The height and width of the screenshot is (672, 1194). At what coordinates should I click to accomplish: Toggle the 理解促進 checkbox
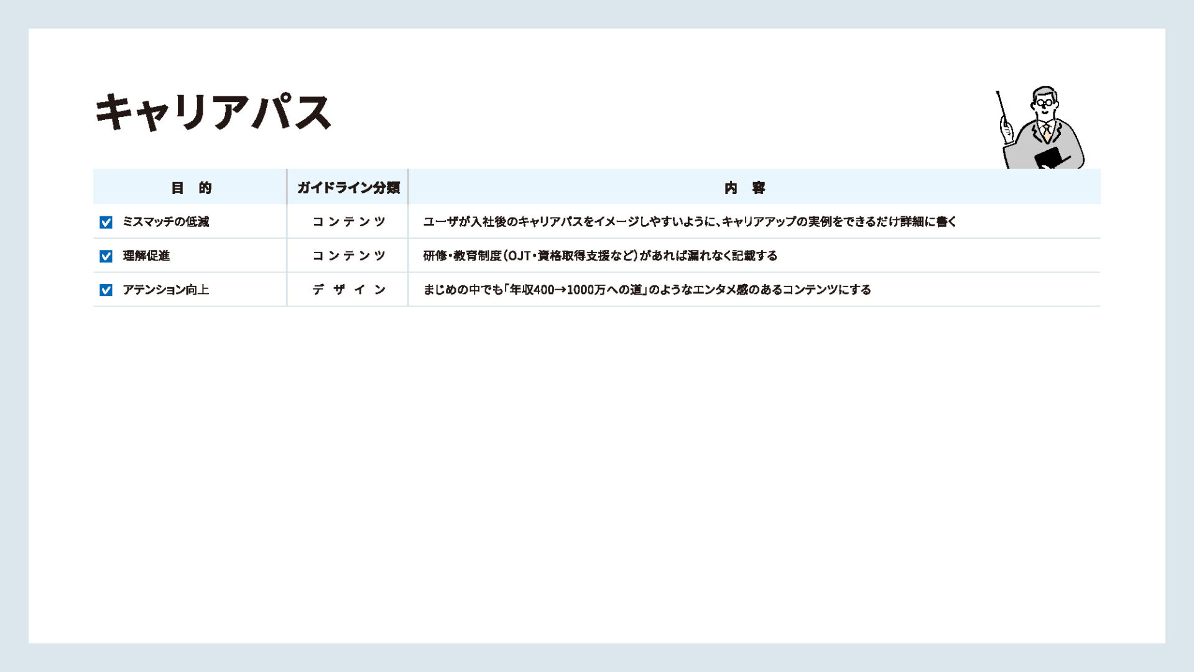pos(106,256)
